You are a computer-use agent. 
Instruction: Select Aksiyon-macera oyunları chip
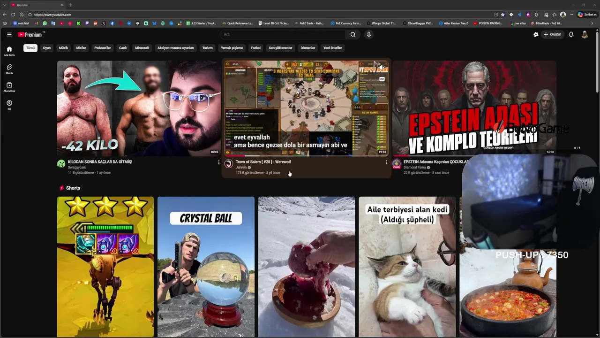pos(176,48)
